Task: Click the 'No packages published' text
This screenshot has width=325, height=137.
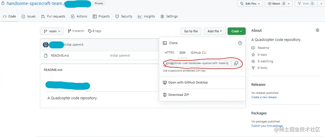Action: (266, 122)
